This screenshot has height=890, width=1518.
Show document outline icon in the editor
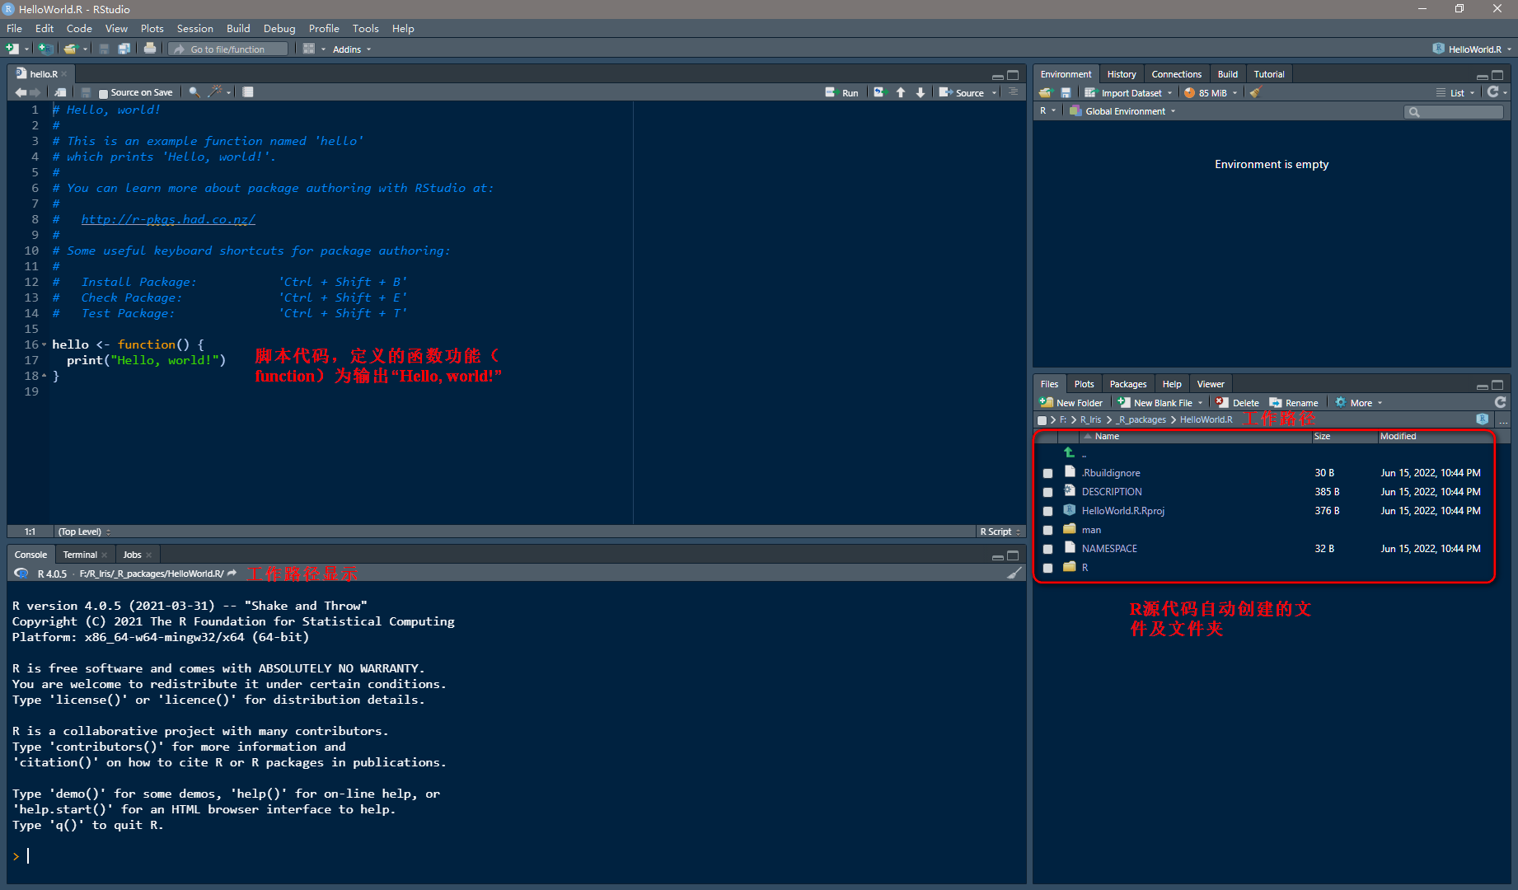(x=1014, y=92)
